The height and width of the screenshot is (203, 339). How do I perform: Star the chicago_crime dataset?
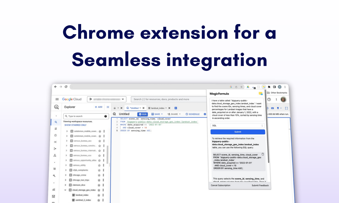pos(99,175)
